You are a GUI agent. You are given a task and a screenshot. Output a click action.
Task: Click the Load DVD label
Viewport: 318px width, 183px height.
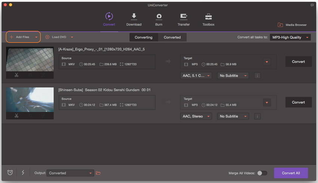coord(59,37)
